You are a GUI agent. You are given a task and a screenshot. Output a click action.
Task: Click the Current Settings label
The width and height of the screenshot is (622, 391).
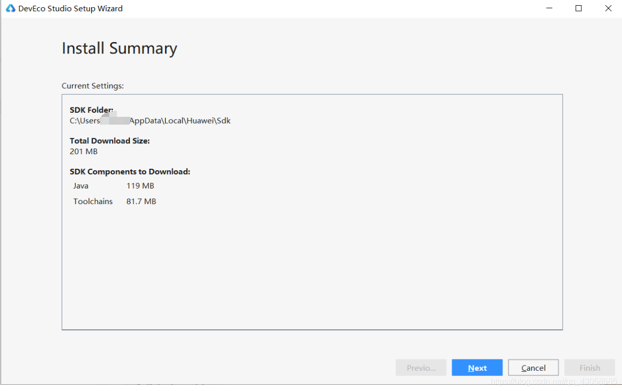click(x=92, y=86)
